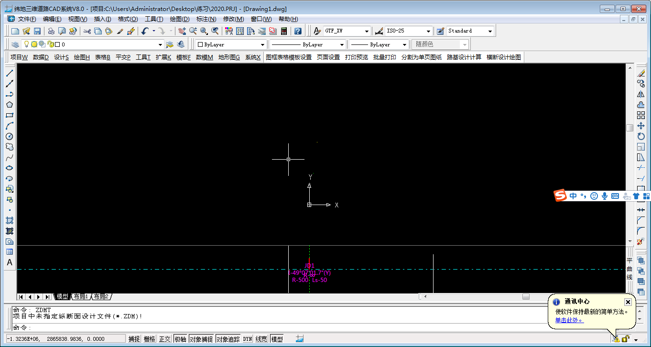
Task: Expand the undo history dropdown arrow
Action: click(x=154, y=31)
